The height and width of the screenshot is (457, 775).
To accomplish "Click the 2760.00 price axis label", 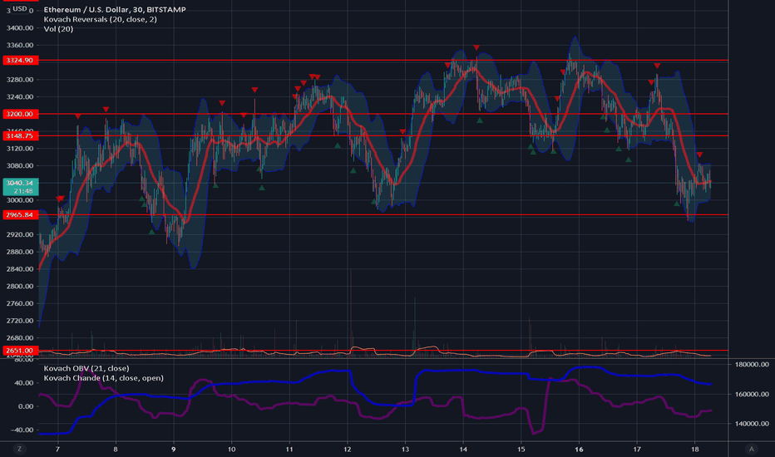I will [x=20, y=303].
